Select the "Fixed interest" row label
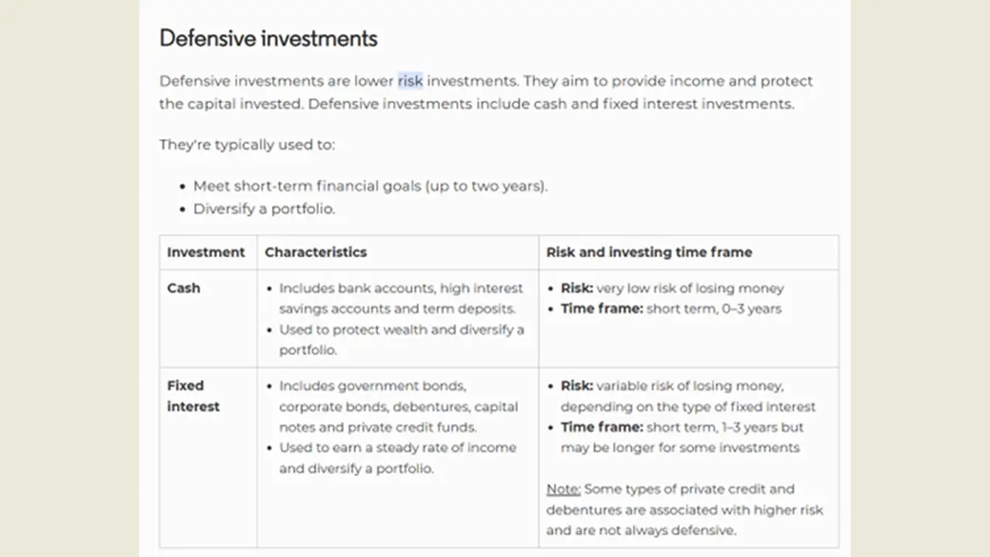 click(x=193, y=395)
